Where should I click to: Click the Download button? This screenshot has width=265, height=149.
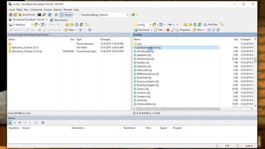click(x=142, y=30)
